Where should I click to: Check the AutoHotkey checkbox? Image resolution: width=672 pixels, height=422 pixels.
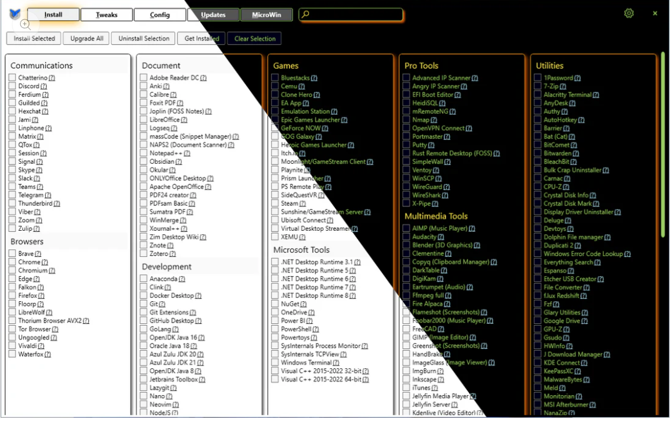click(x=538, y=119)
